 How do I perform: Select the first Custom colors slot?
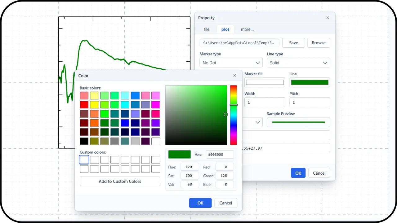click(x=84, y=160)
